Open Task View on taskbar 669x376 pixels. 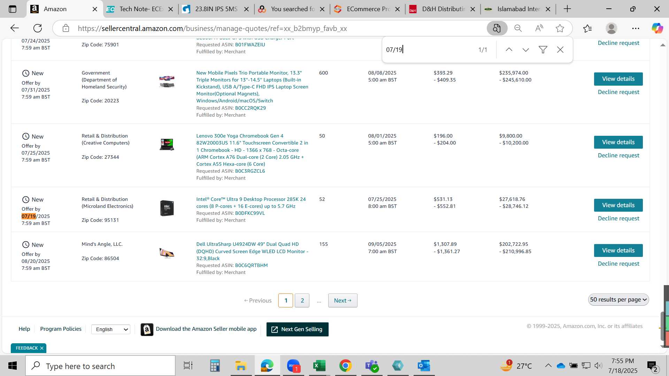point(188,366)
